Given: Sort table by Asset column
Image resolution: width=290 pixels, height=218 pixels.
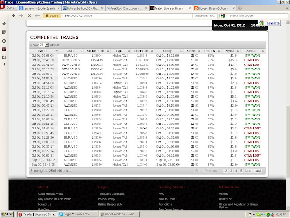Looking at the screenshot, I should click(71, 51).
